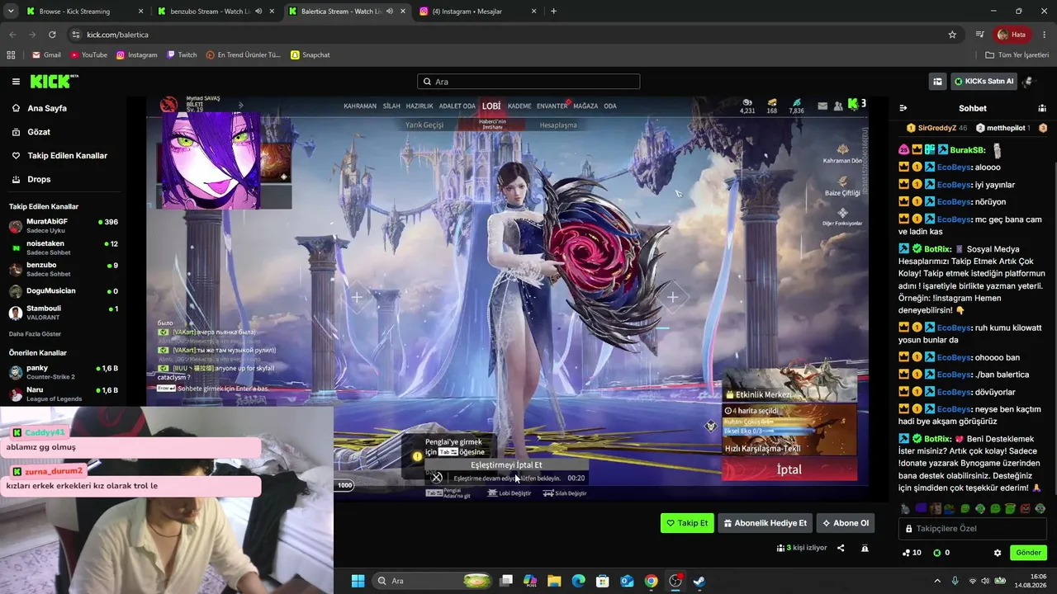This screenshot has height=594, width=1057.
Task: Open the Snapchat bookmark
Action: pyautogui.click(x=310, y=55)
